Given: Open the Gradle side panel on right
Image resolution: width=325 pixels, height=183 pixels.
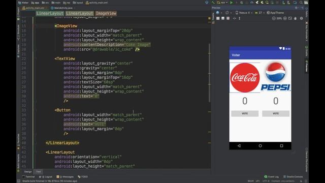Looking at the screenshot, I should coord(306,51).
